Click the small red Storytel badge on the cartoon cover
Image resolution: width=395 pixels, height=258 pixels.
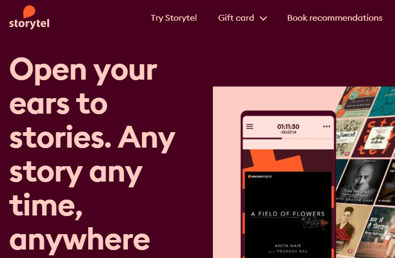(347, 154)
